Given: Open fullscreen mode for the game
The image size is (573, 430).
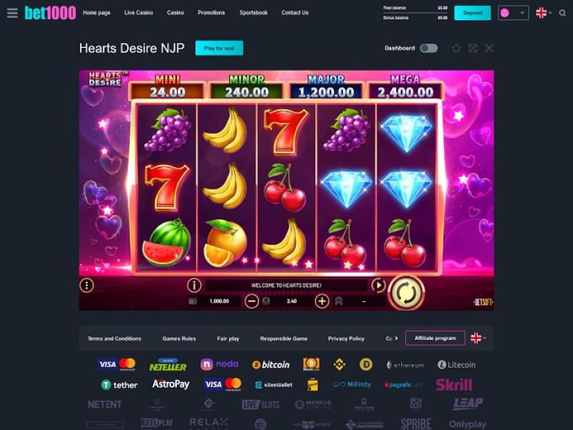Looking at the screenshot, I should click(x=473, y=48).
